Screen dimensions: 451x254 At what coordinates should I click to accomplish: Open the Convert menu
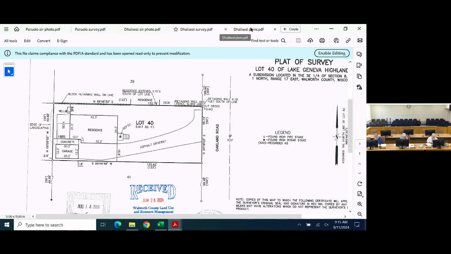click(44, 41)
